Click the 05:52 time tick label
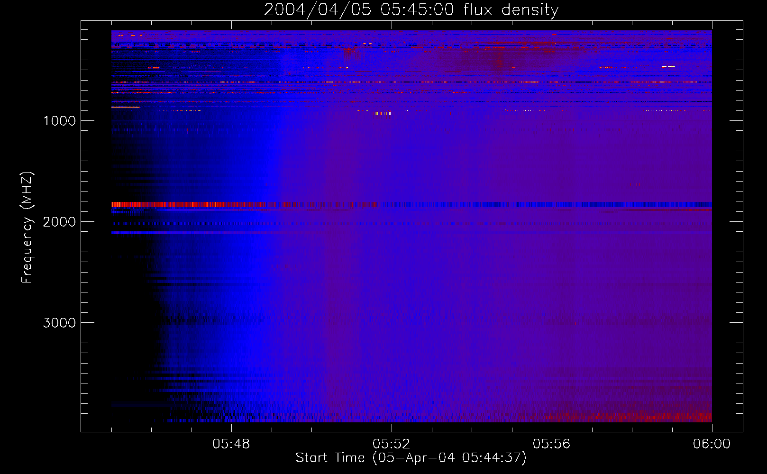 point(392,444)
